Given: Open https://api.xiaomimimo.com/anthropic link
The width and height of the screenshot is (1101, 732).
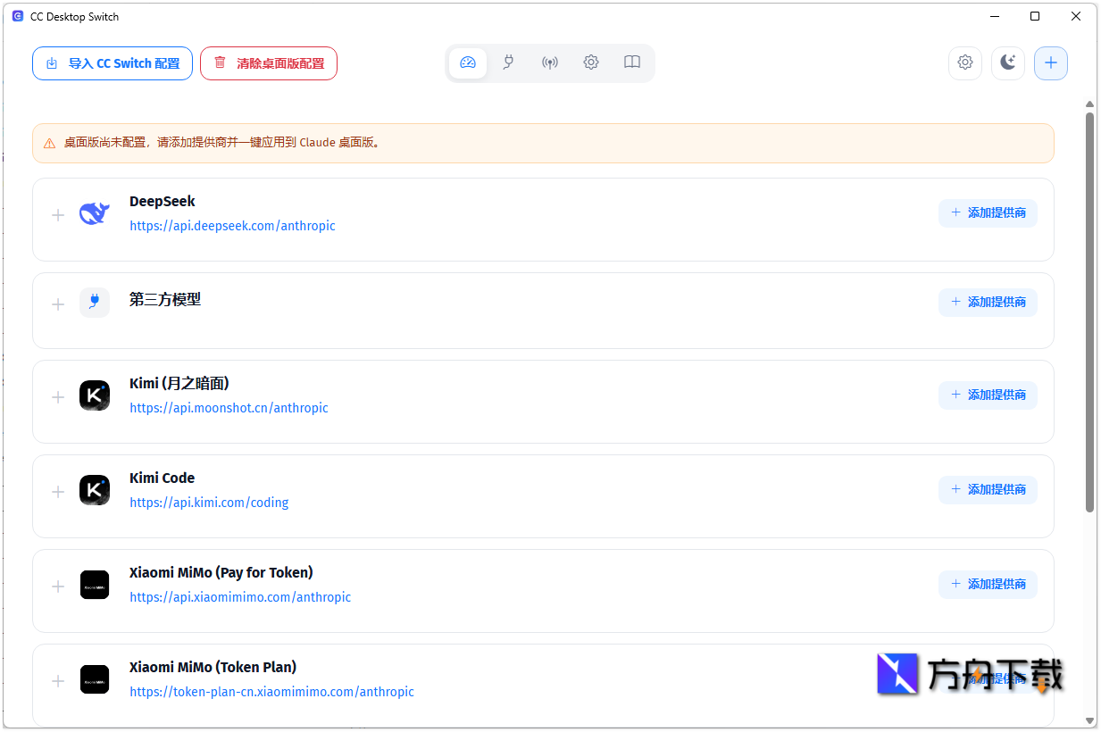Looking at the screenshot, I should coord(240,597).
